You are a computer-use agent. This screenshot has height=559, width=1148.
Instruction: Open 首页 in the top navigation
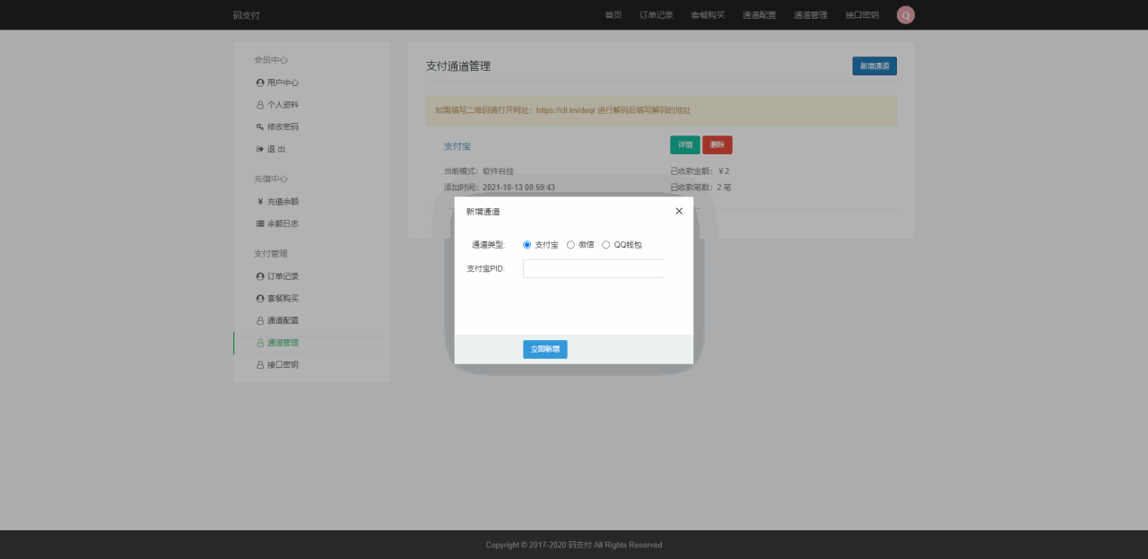(613, 15)
